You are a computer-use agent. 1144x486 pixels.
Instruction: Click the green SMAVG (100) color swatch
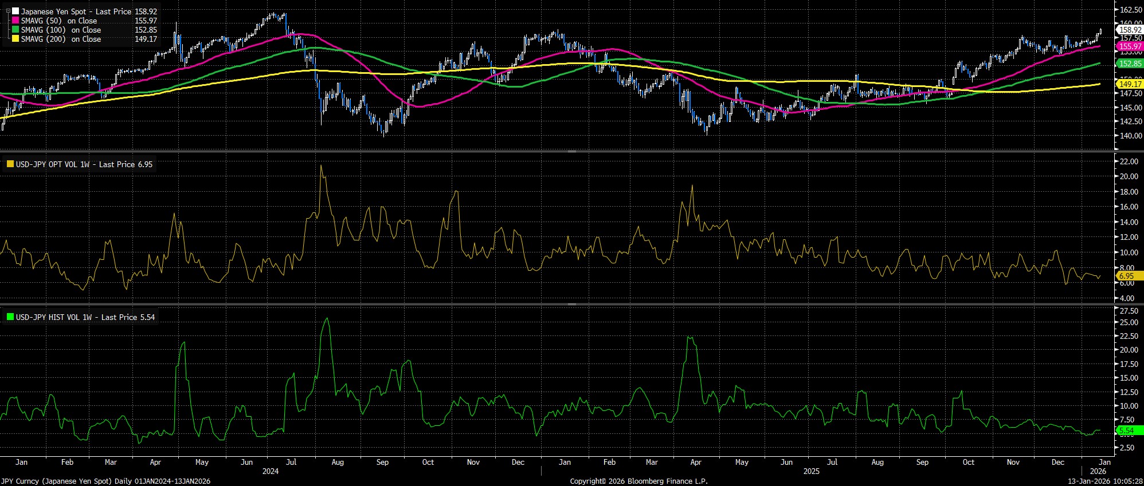(15, 30)
